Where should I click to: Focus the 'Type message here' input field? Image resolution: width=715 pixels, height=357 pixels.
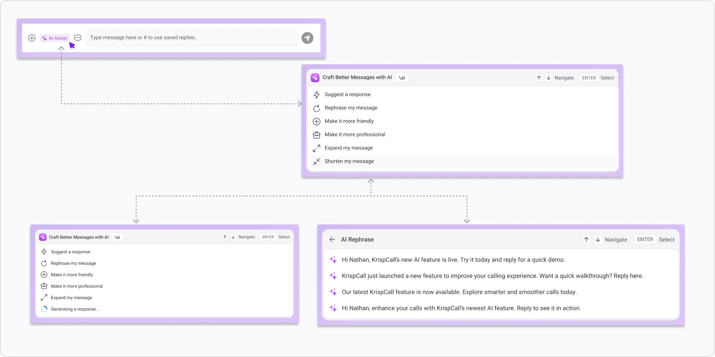pos(191,38)
